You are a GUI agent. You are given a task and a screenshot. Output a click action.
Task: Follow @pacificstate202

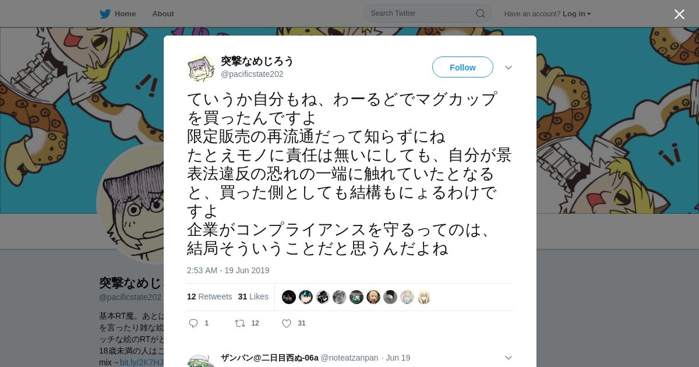[463, 68]
